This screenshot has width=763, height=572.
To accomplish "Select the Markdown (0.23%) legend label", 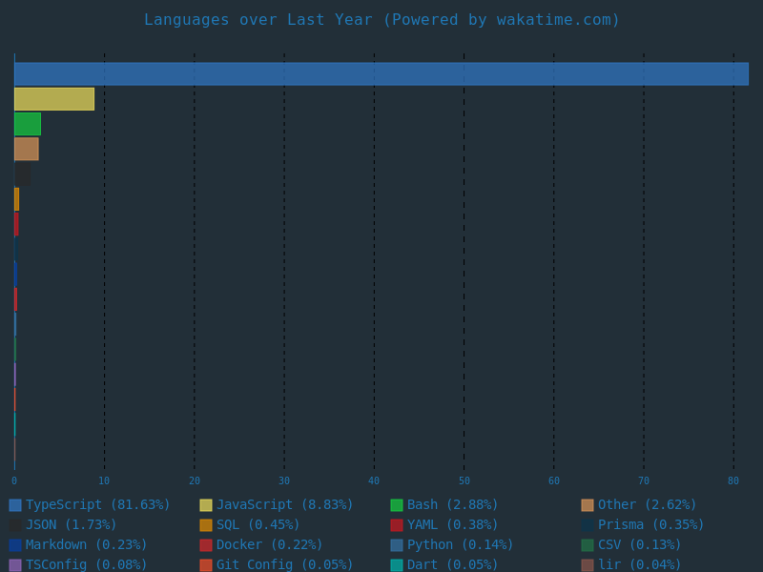I will coord(86,545).
